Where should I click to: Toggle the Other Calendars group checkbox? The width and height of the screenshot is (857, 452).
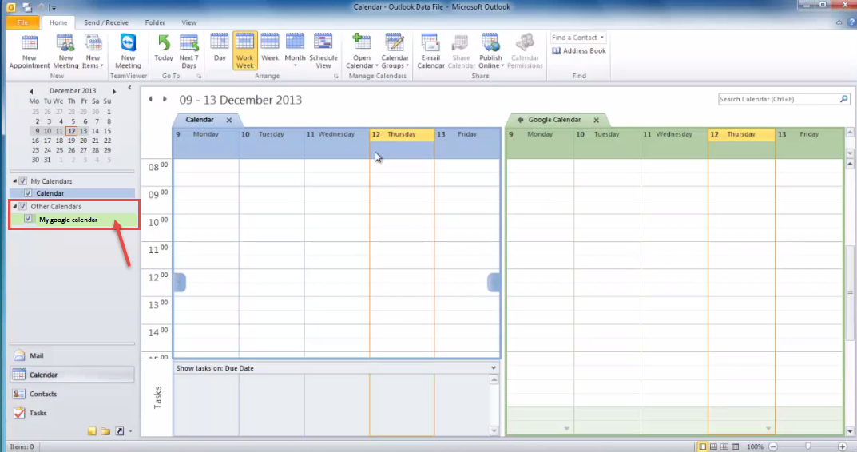coord(22,206)
